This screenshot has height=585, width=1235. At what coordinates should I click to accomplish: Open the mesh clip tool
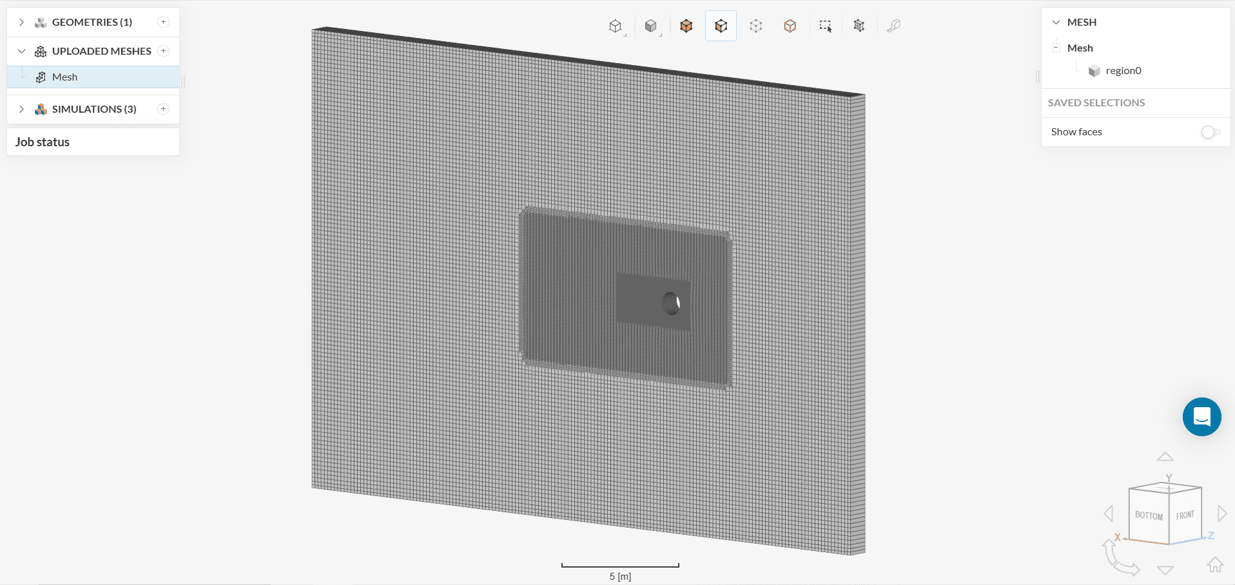(x=859, y=26)
